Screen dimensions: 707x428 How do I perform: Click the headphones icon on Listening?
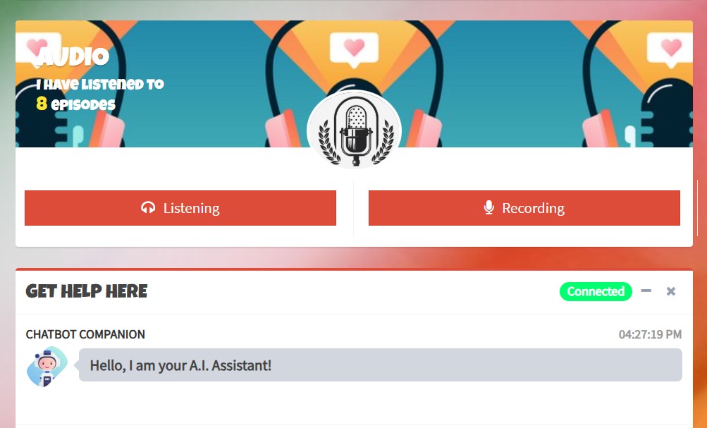(x=148, y=207)
